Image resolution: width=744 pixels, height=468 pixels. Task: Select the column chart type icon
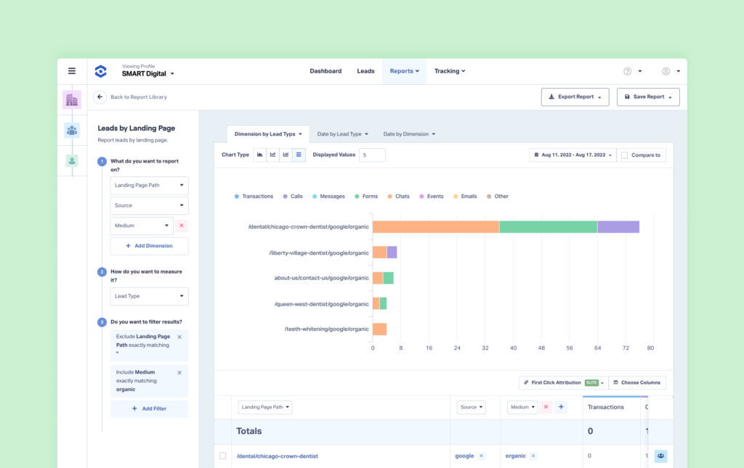286,155
